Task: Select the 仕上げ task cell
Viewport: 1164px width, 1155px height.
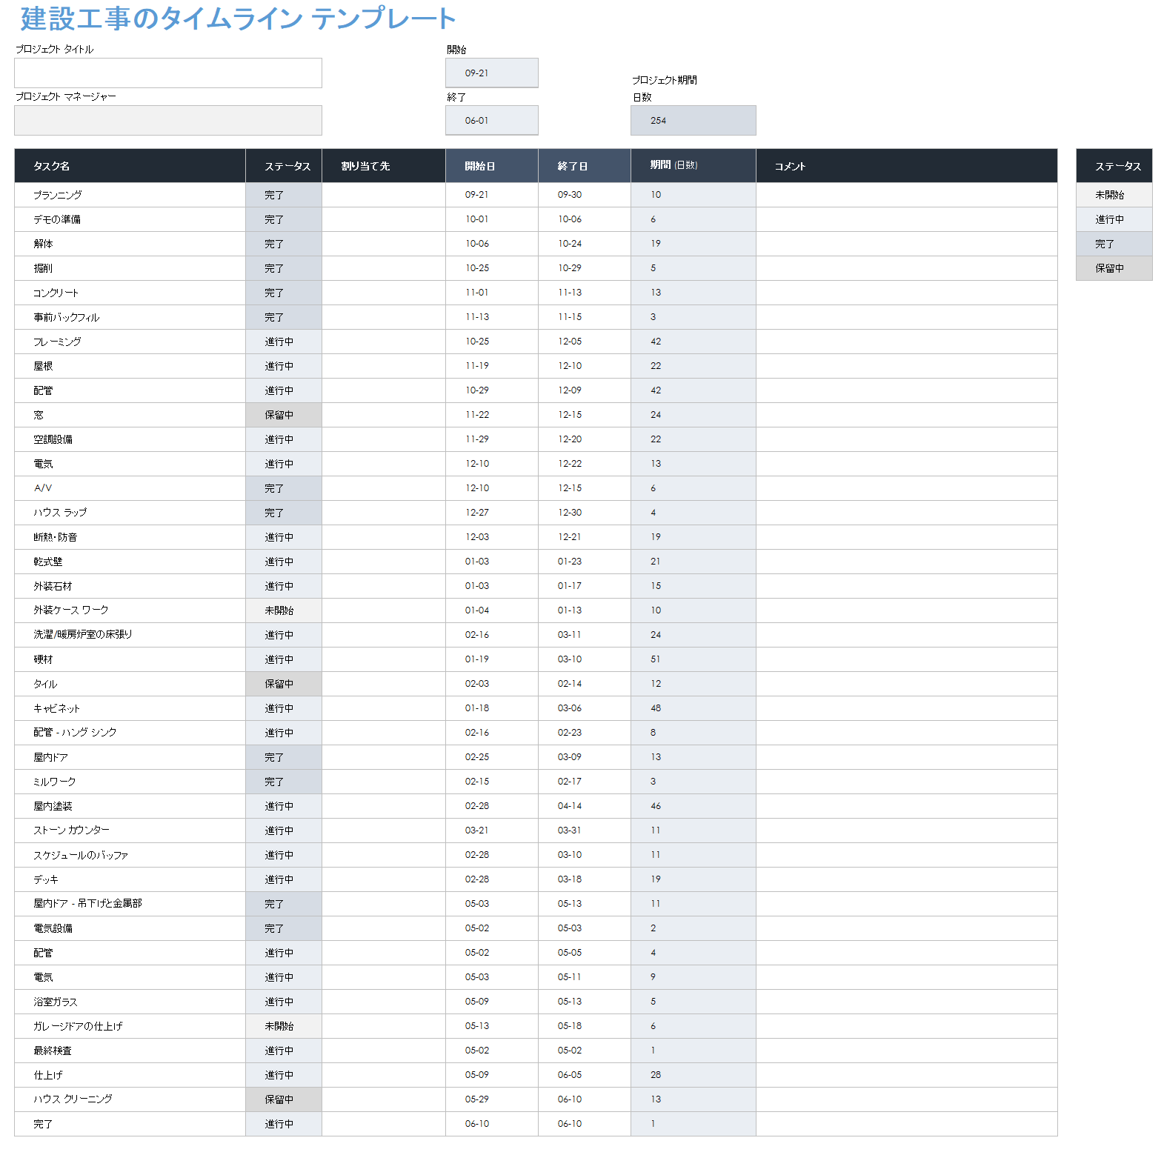Action: point(130,1075)
